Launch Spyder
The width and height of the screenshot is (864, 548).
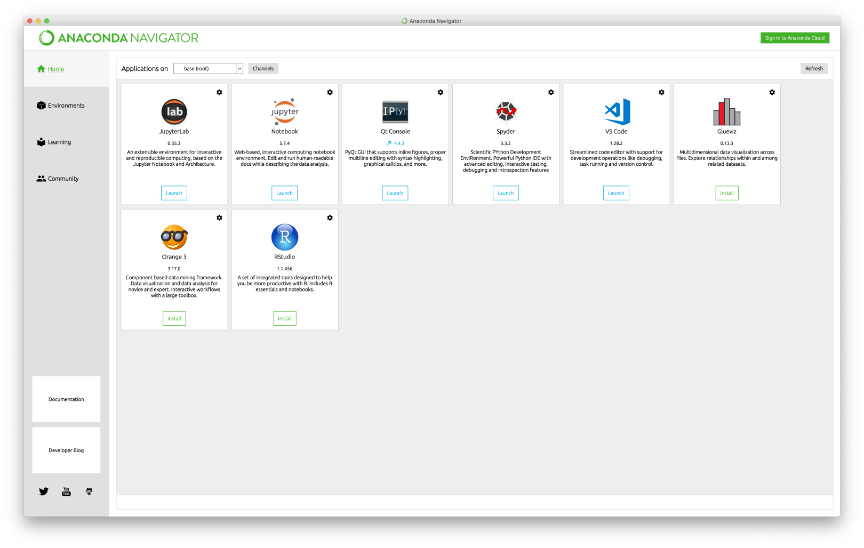506,193
